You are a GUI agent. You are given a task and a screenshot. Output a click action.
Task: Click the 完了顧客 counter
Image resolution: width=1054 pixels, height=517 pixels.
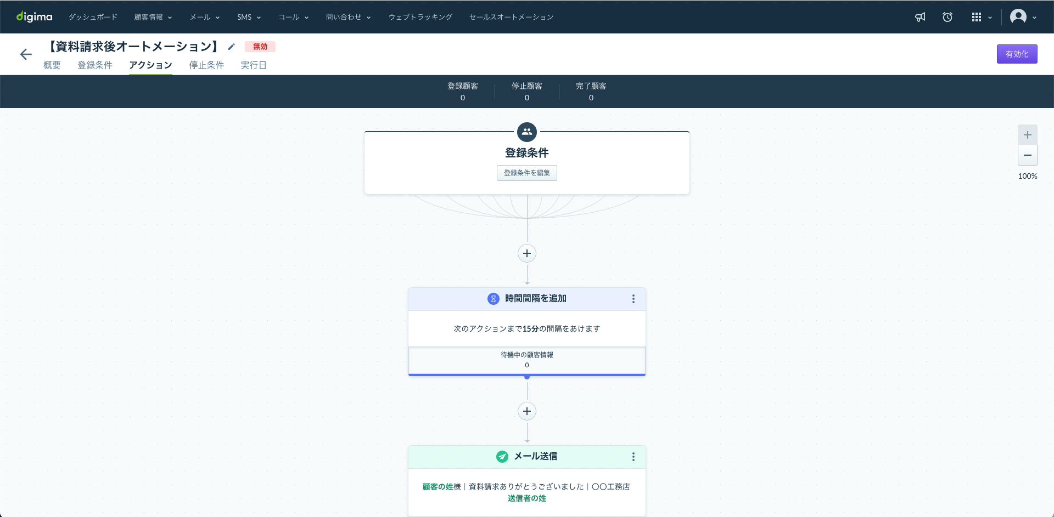pos(591,92)
